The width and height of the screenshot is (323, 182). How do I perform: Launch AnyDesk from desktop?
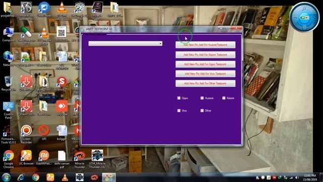(62, 108)
